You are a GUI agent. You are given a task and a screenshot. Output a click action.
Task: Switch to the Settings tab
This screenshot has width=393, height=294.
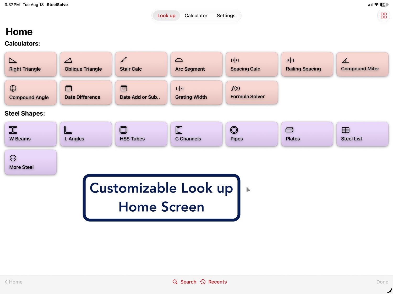coord(226,16)
